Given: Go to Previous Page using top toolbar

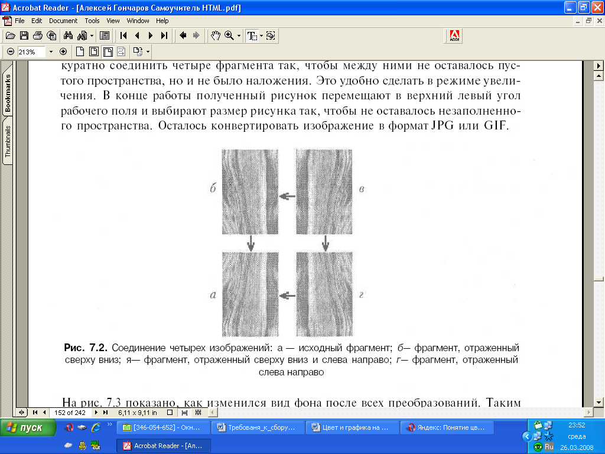Looking at the screenshot, I should click(x=137, y=36).
